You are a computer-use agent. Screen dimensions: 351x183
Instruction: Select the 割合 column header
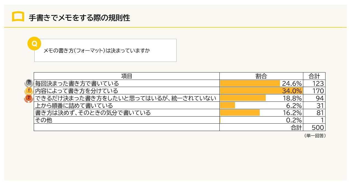pyautogui.click(x=261, y=76)
